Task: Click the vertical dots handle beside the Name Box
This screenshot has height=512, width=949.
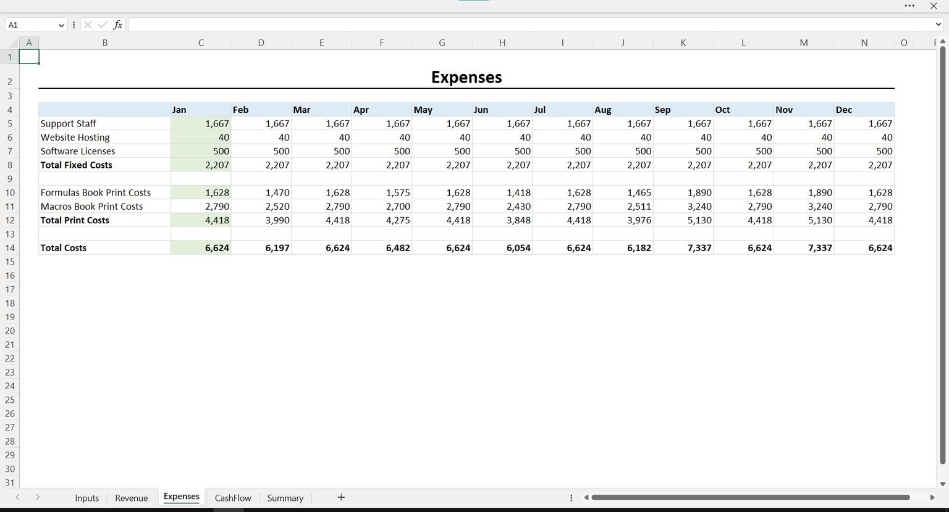Action: [74, 25]
